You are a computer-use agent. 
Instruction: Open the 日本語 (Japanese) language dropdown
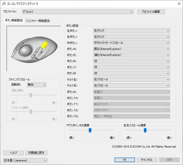point(25,160)
